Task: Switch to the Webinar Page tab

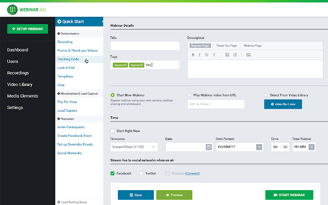Action: pyautogui.click(x=253, y=46)
